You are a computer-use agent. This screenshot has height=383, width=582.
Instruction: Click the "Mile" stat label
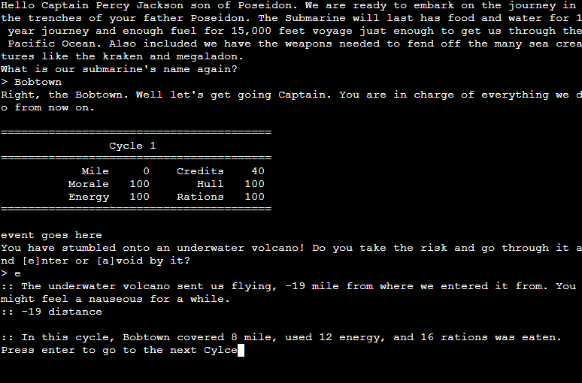coord(95,171)
